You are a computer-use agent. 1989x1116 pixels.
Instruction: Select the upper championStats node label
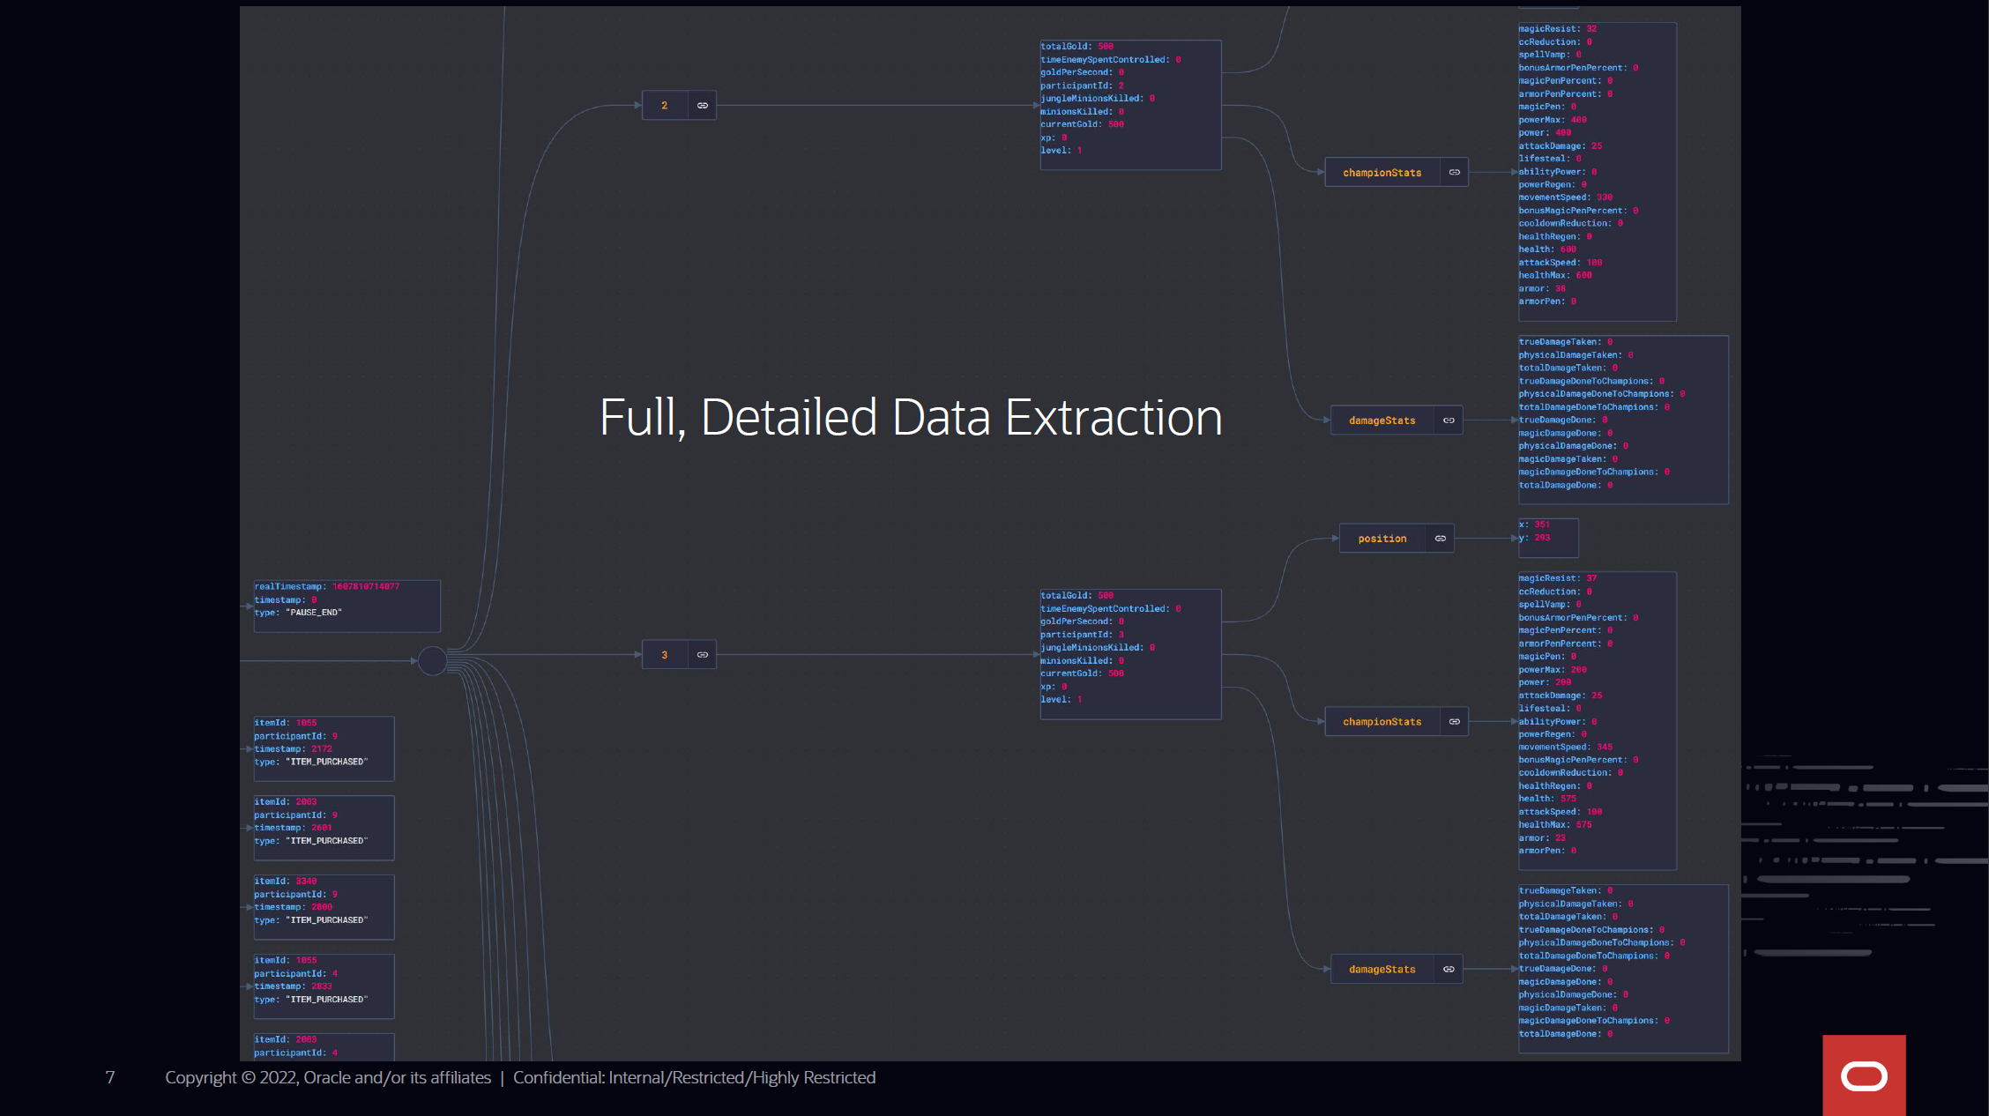(x=1382, y=173)
